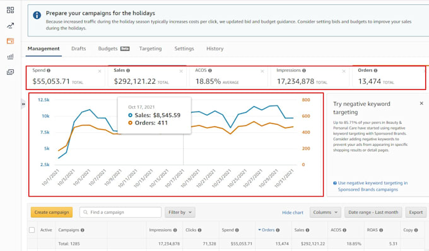429x251 pixels.
Task: Click info icon beside Clicks column header
Action: pos(199,230)
